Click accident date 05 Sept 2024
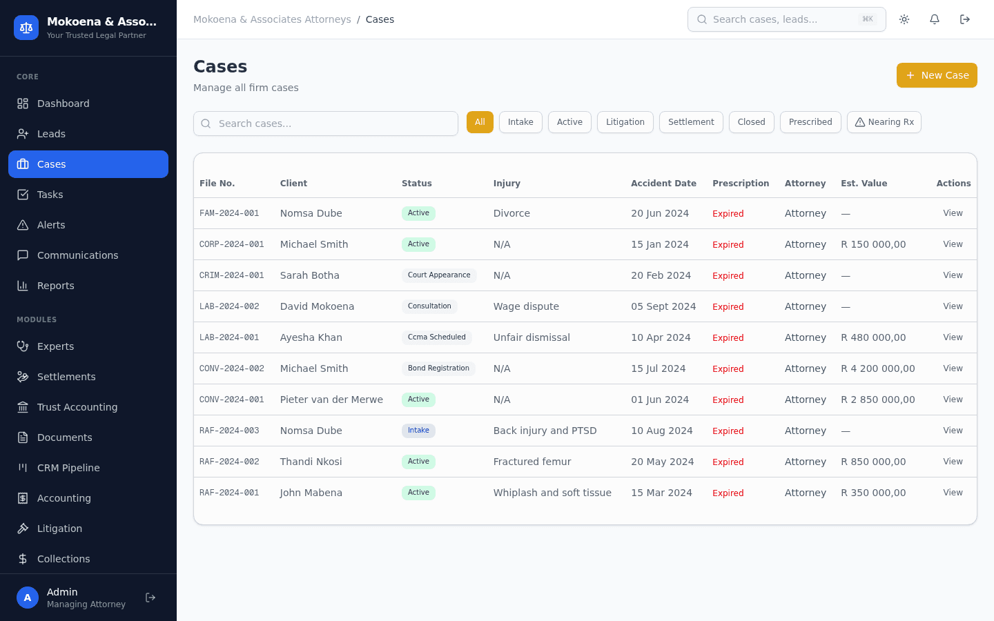 click(x=663, y=306)
